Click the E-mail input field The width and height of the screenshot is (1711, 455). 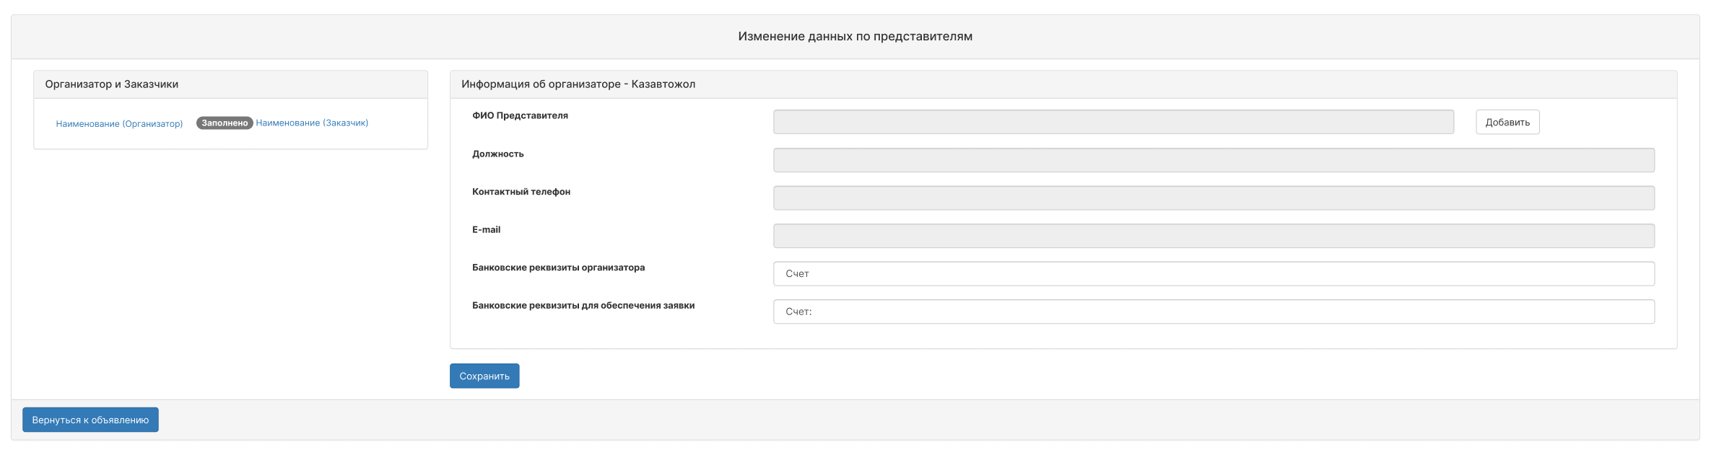pyautogui.click(x=1213, y=236)
